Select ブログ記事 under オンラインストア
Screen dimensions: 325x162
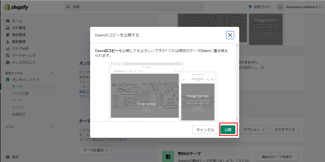pyautogui.click(x=20, y=94)
